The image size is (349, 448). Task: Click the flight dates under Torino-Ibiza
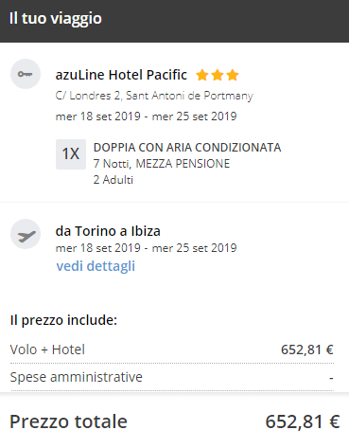146,248
